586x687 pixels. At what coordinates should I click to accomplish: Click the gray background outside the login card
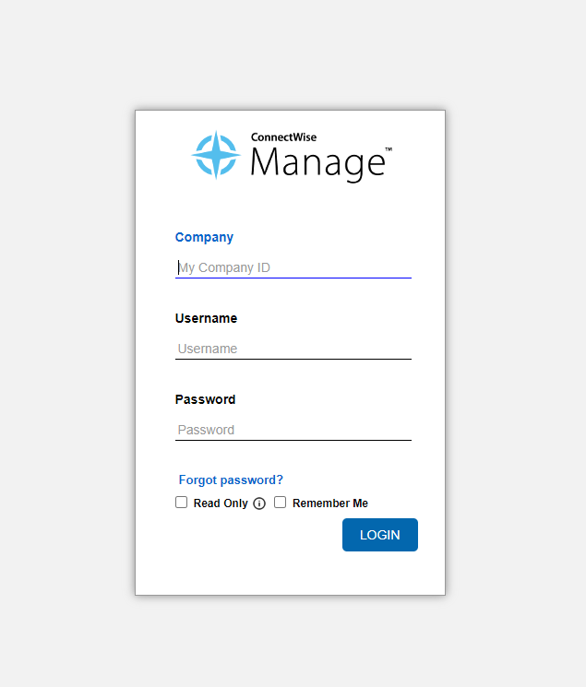click(x=65, y=369)
